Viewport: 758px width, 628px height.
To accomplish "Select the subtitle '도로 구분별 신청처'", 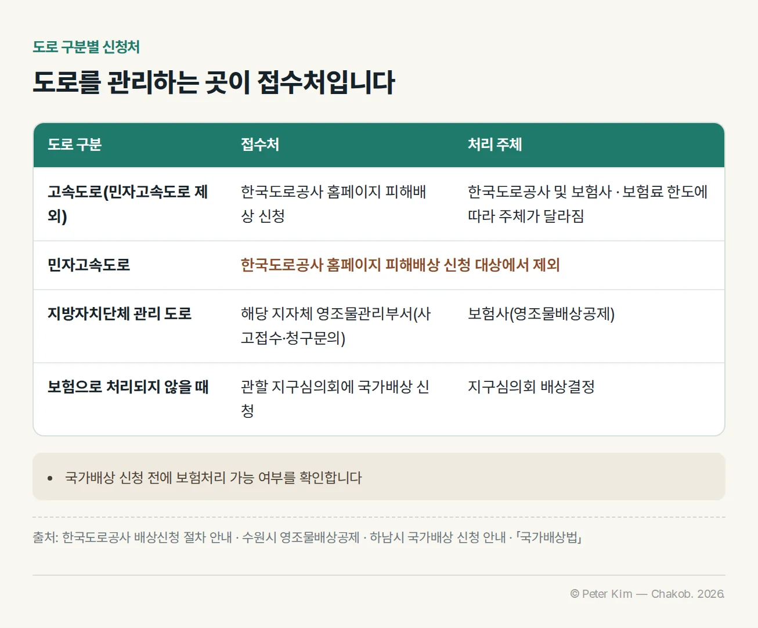I will [86, 47].
